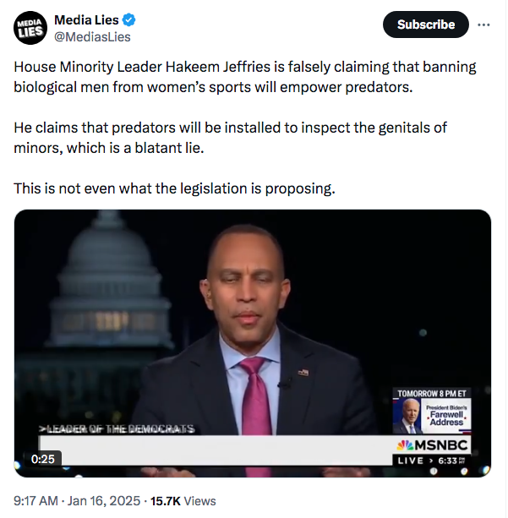Open the Media Lies display name link

point(86,20)
